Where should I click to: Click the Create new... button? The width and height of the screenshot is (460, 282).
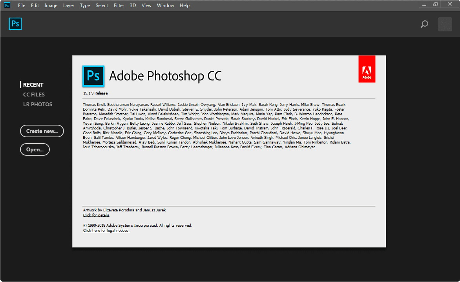[x=42, y=131]
